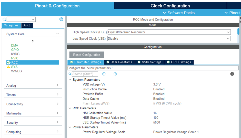Open the Software Packs menu

pyautogui.click(x=179, y=13)
